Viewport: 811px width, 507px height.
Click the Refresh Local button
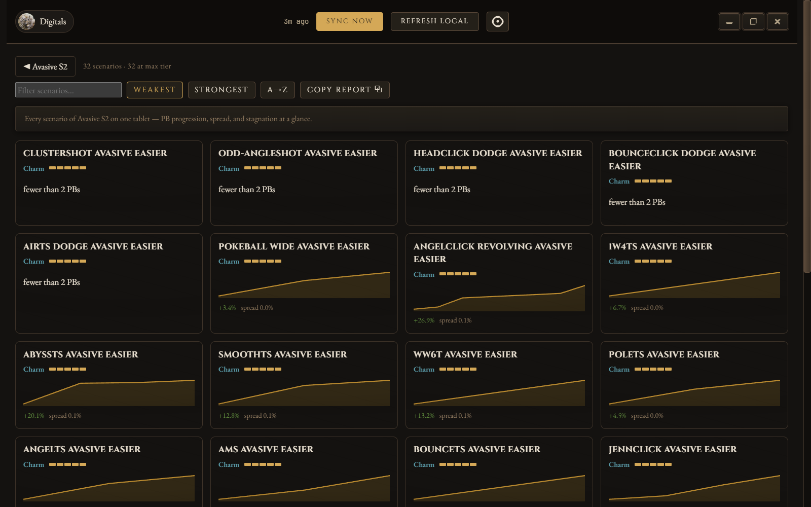(434, 21)
